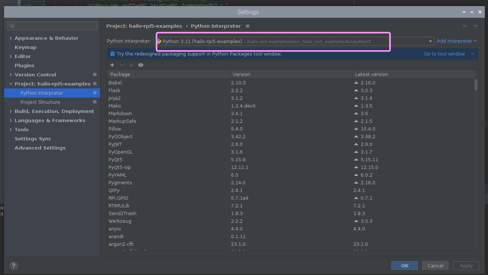Click the forward navigation arrow
Viewport: 488px width, 275px height.
click(475, 26)
